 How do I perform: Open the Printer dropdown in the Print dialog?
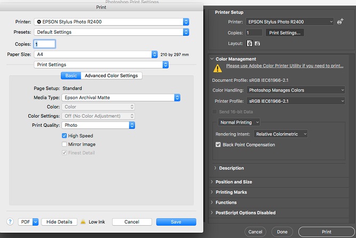(x=112, y=22)
